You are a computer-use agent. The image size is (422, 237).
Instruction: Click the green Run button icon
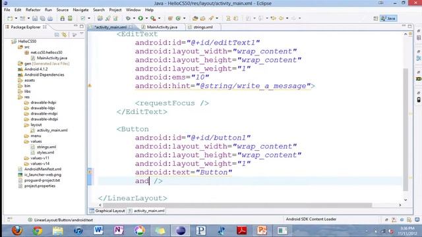140,18
